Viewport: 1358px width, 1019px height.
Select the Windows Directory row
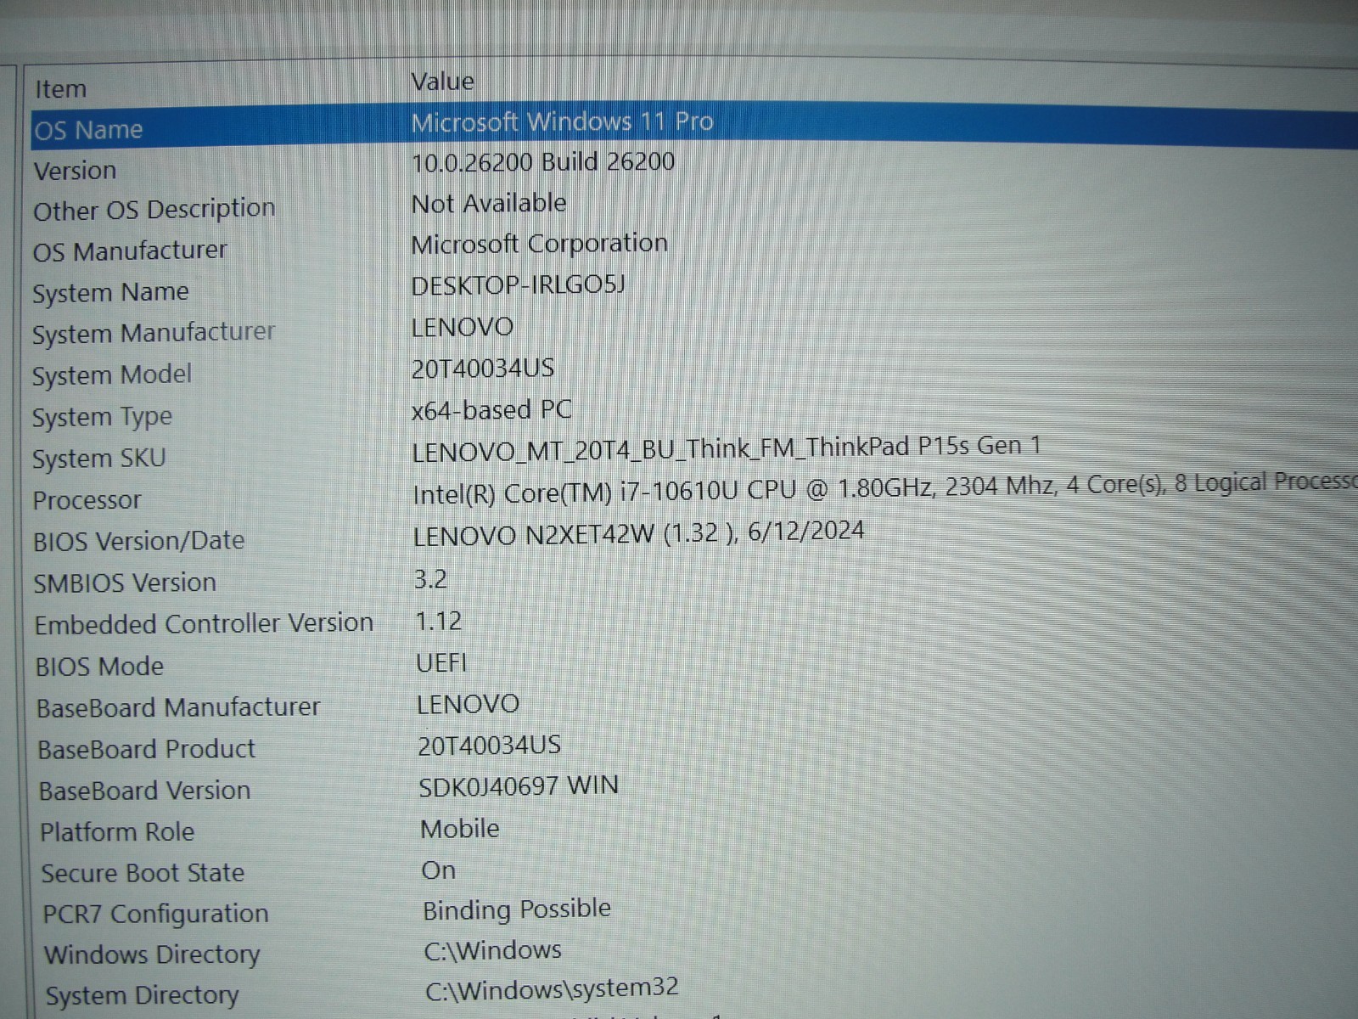tap(152, 956)
